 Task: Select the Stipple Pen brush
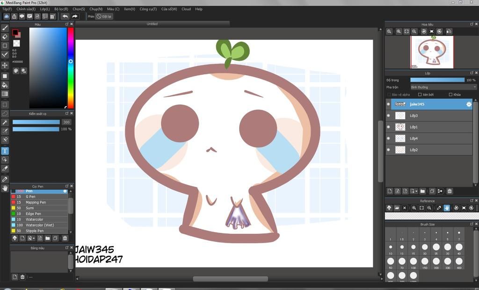tap(39, 231)
